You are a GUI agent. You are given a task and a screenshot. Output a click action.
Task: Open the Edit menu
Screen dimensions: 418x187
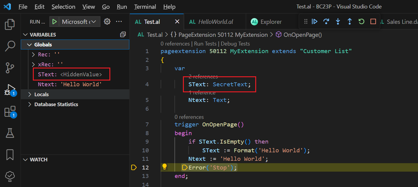coord(39,7)
